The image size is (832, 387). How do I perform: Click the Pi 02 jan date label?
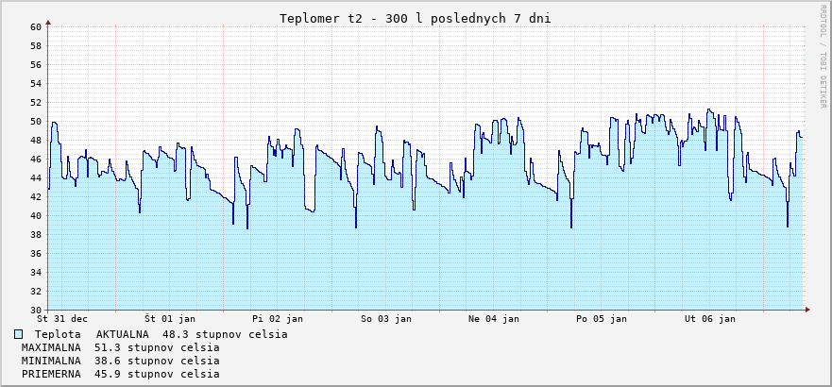click(278, 319)
